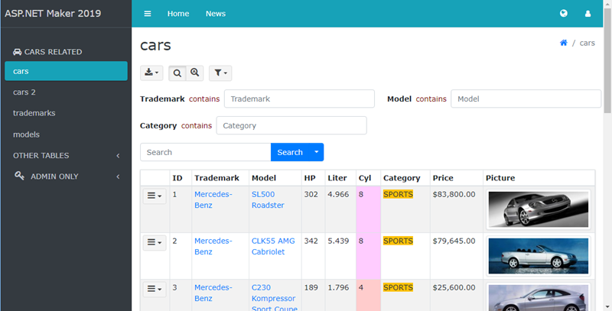Expand the ADMIN ONLY group

[x=66, y=177]
